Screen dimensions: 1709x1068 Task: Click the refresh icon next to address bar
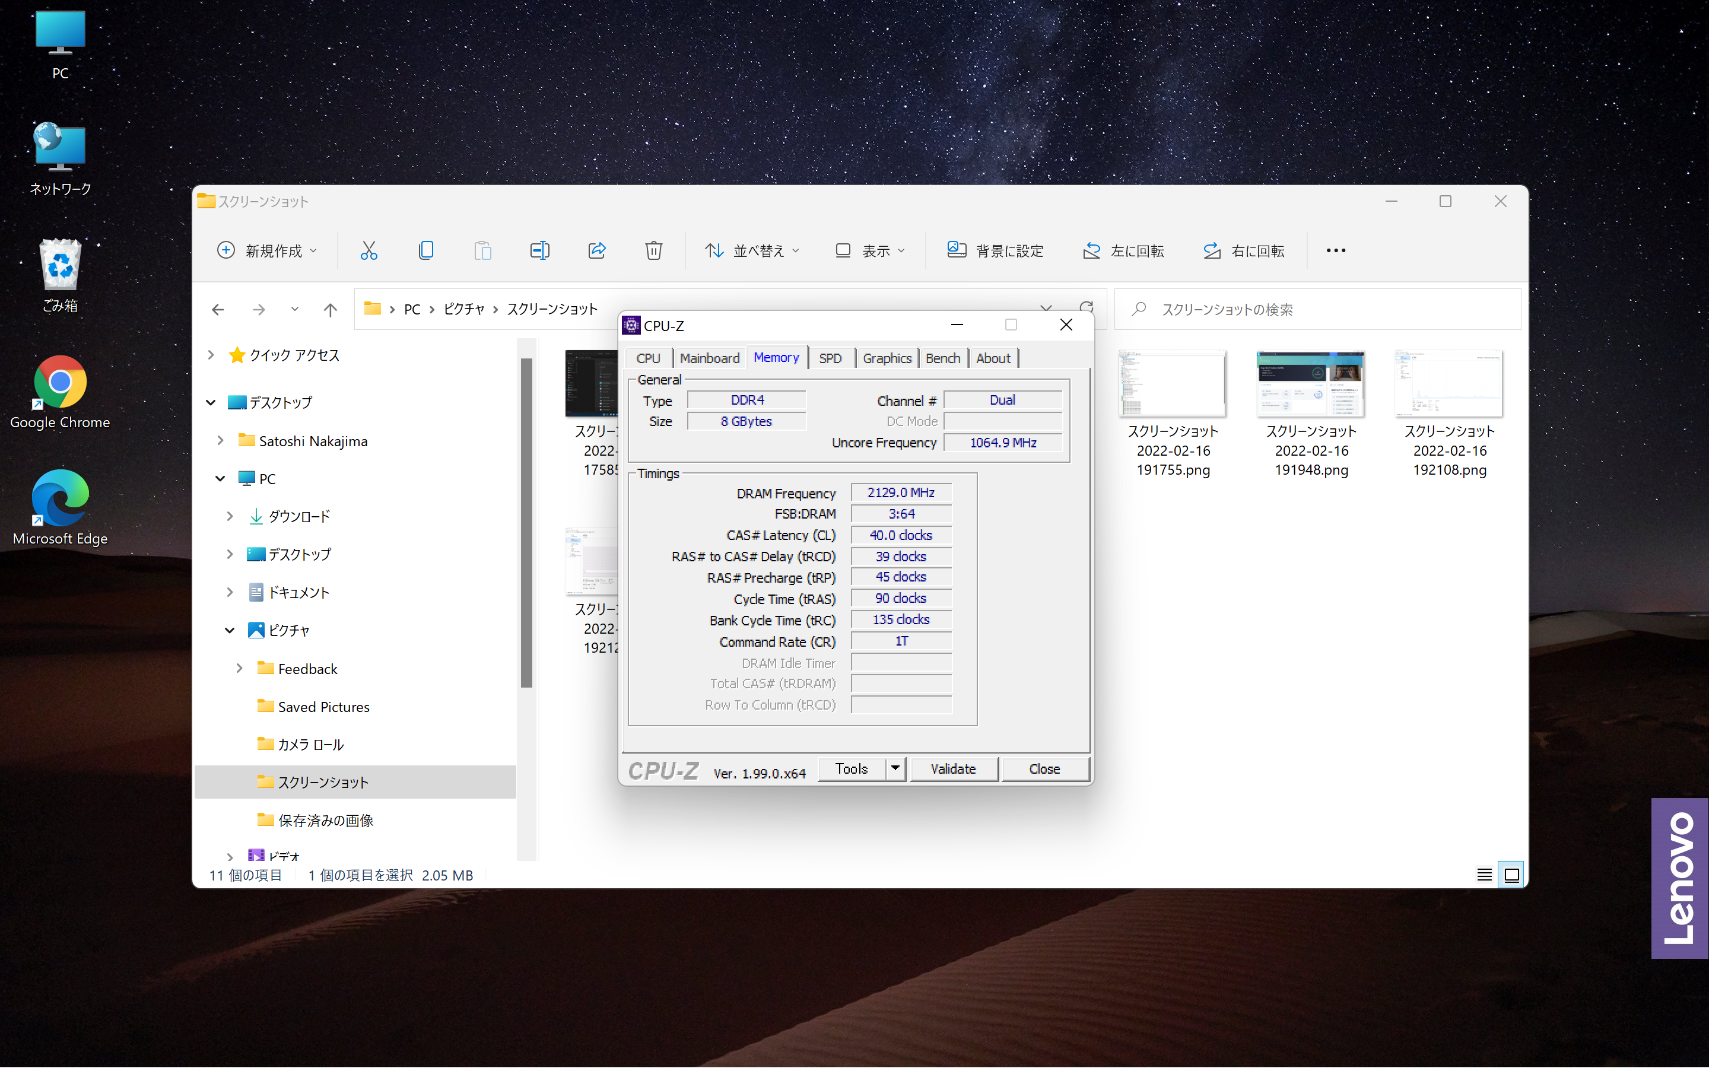click(x=1086, y=308)
